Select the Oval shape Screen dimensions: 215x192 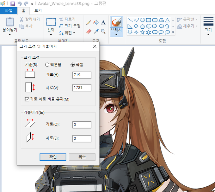pyautogui.click(x=142, y=20)
